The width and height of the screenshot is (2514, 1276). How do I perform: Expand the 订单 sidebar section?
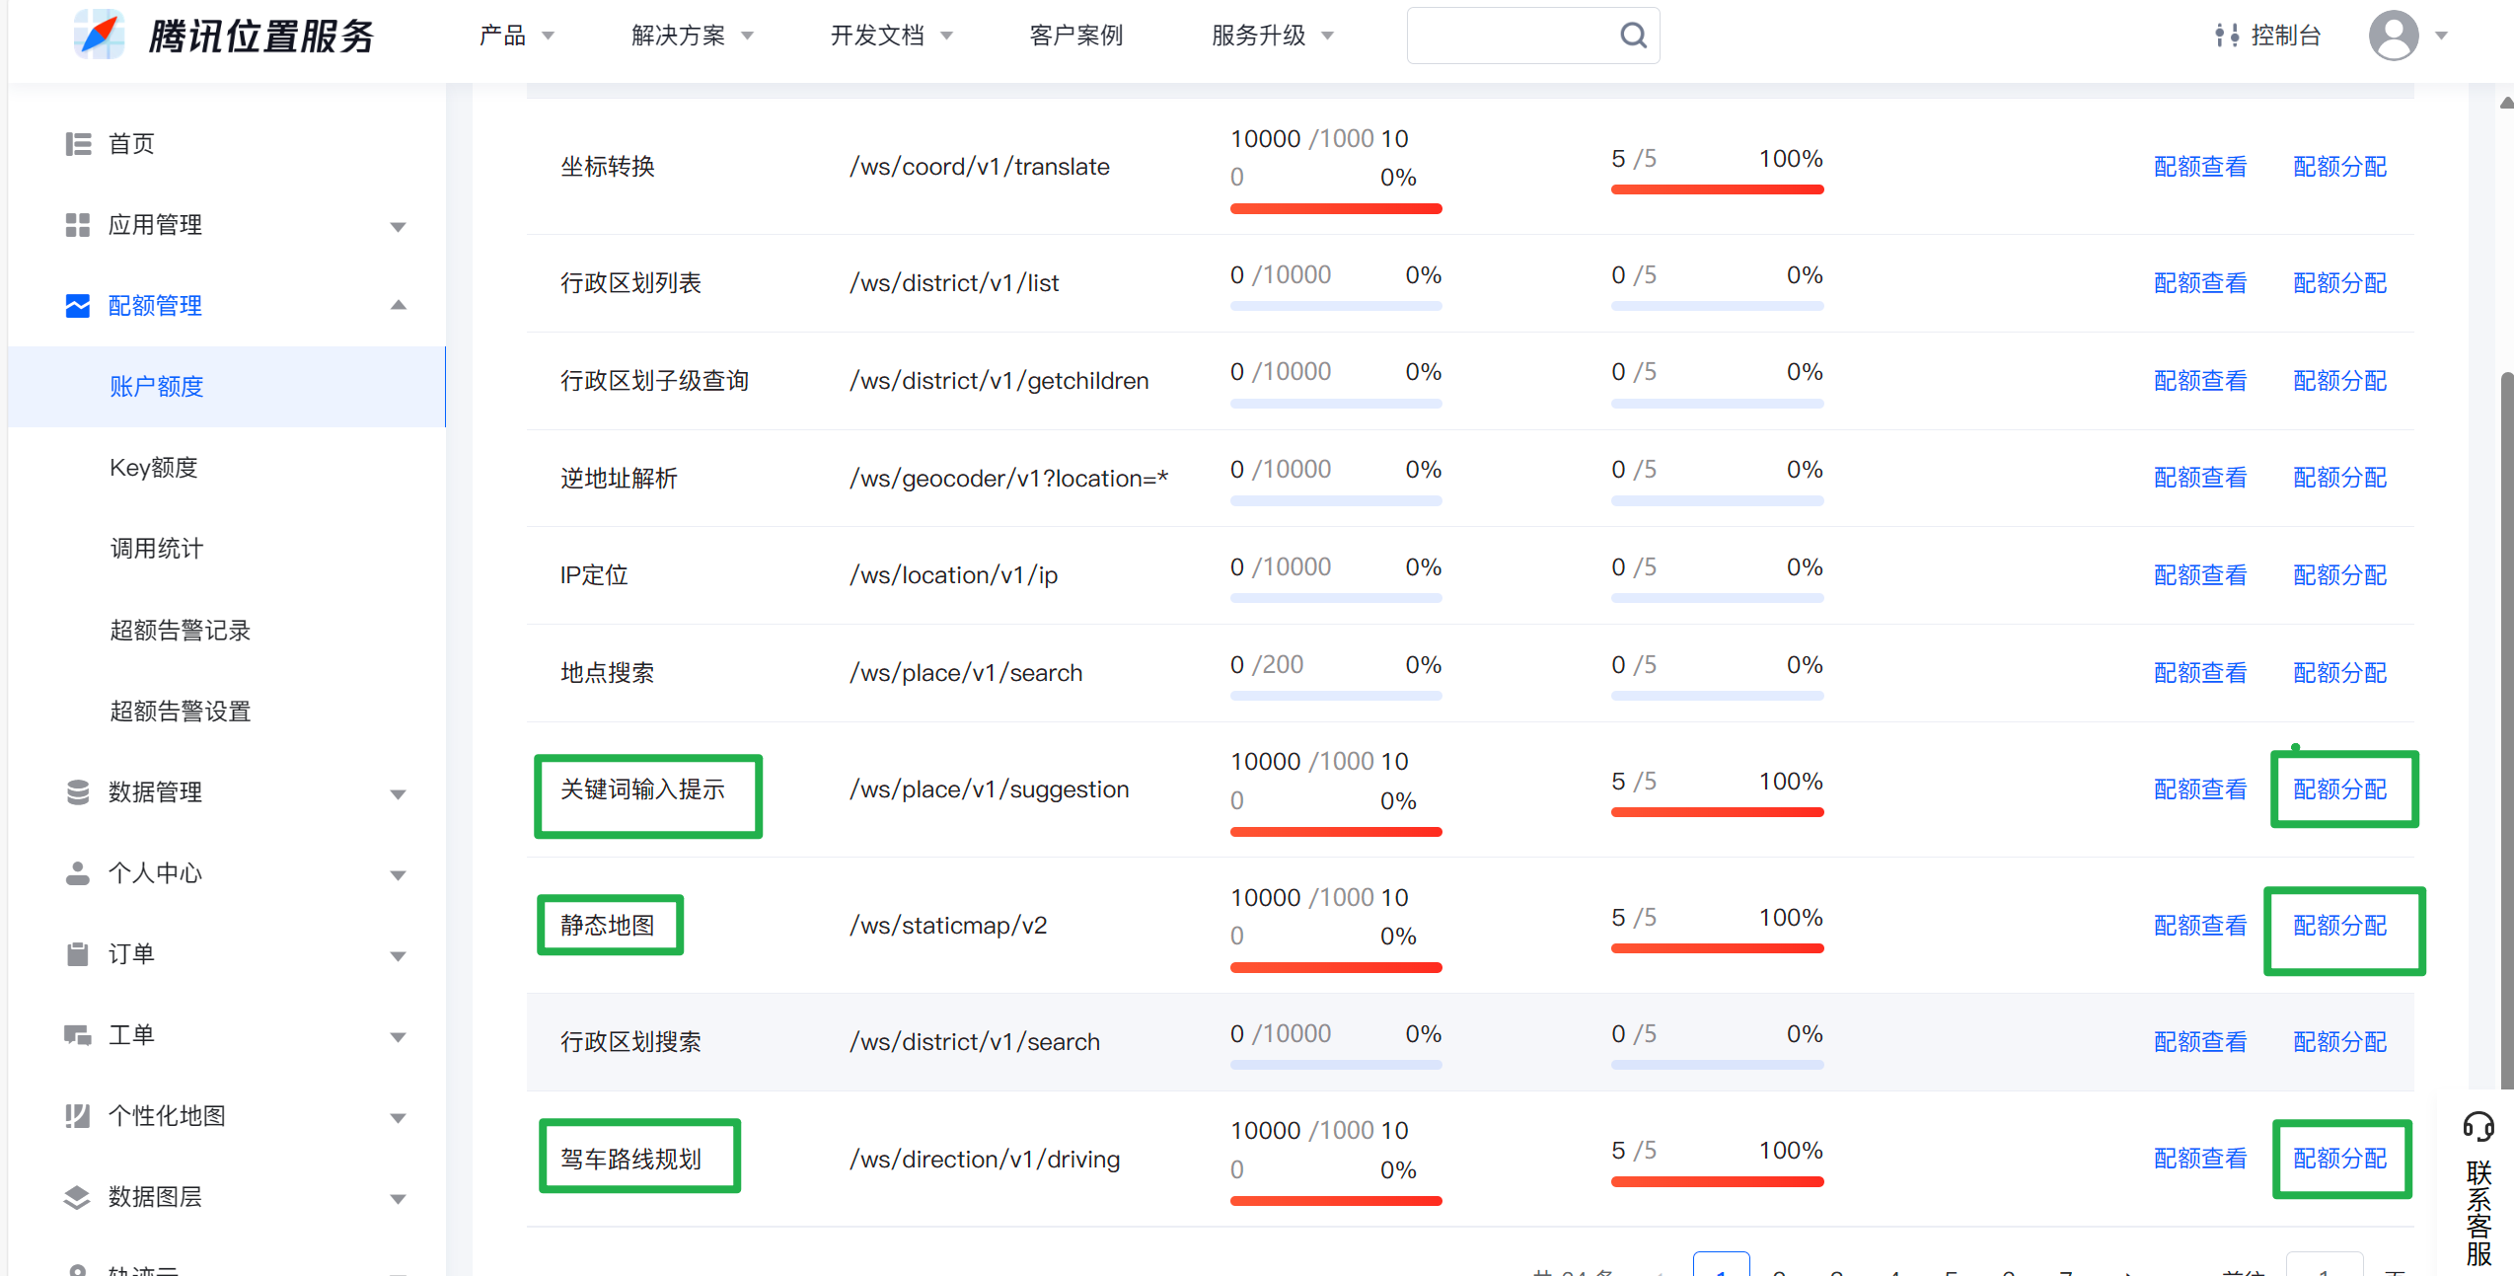coord(399,954)
